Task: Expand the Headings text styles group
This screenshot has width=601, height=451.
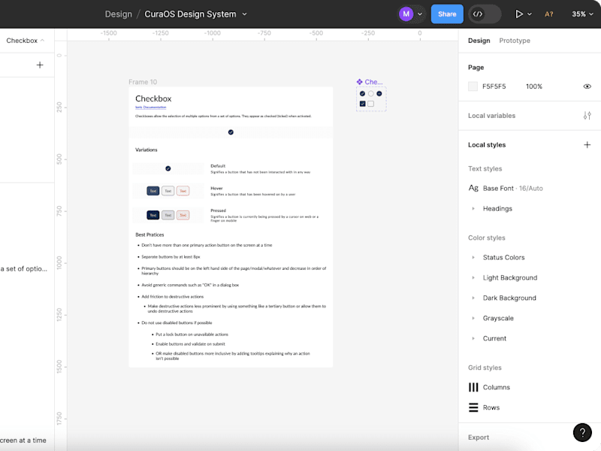Action: tap(473, 209)
